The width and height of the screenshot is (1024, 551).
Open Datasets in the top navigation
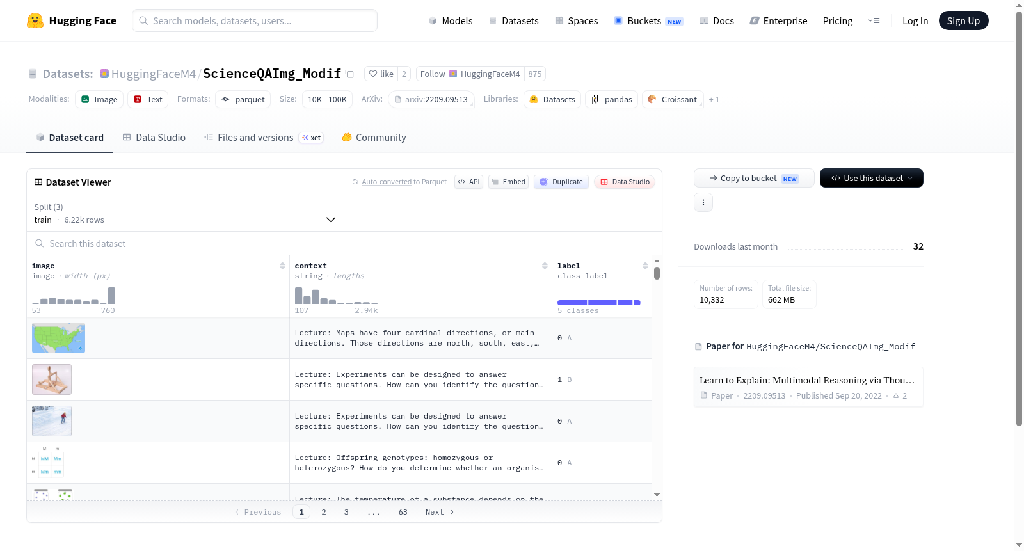(514, 20)
